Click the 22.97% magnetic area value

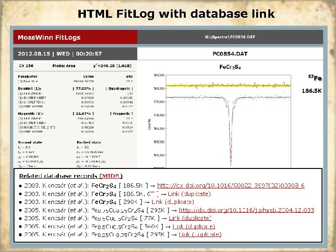(x=83, y=113)
